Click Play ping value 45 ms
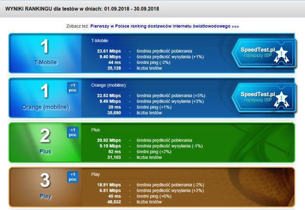The width and height of the screenshot is (305, 210). (x=115, y=196)
